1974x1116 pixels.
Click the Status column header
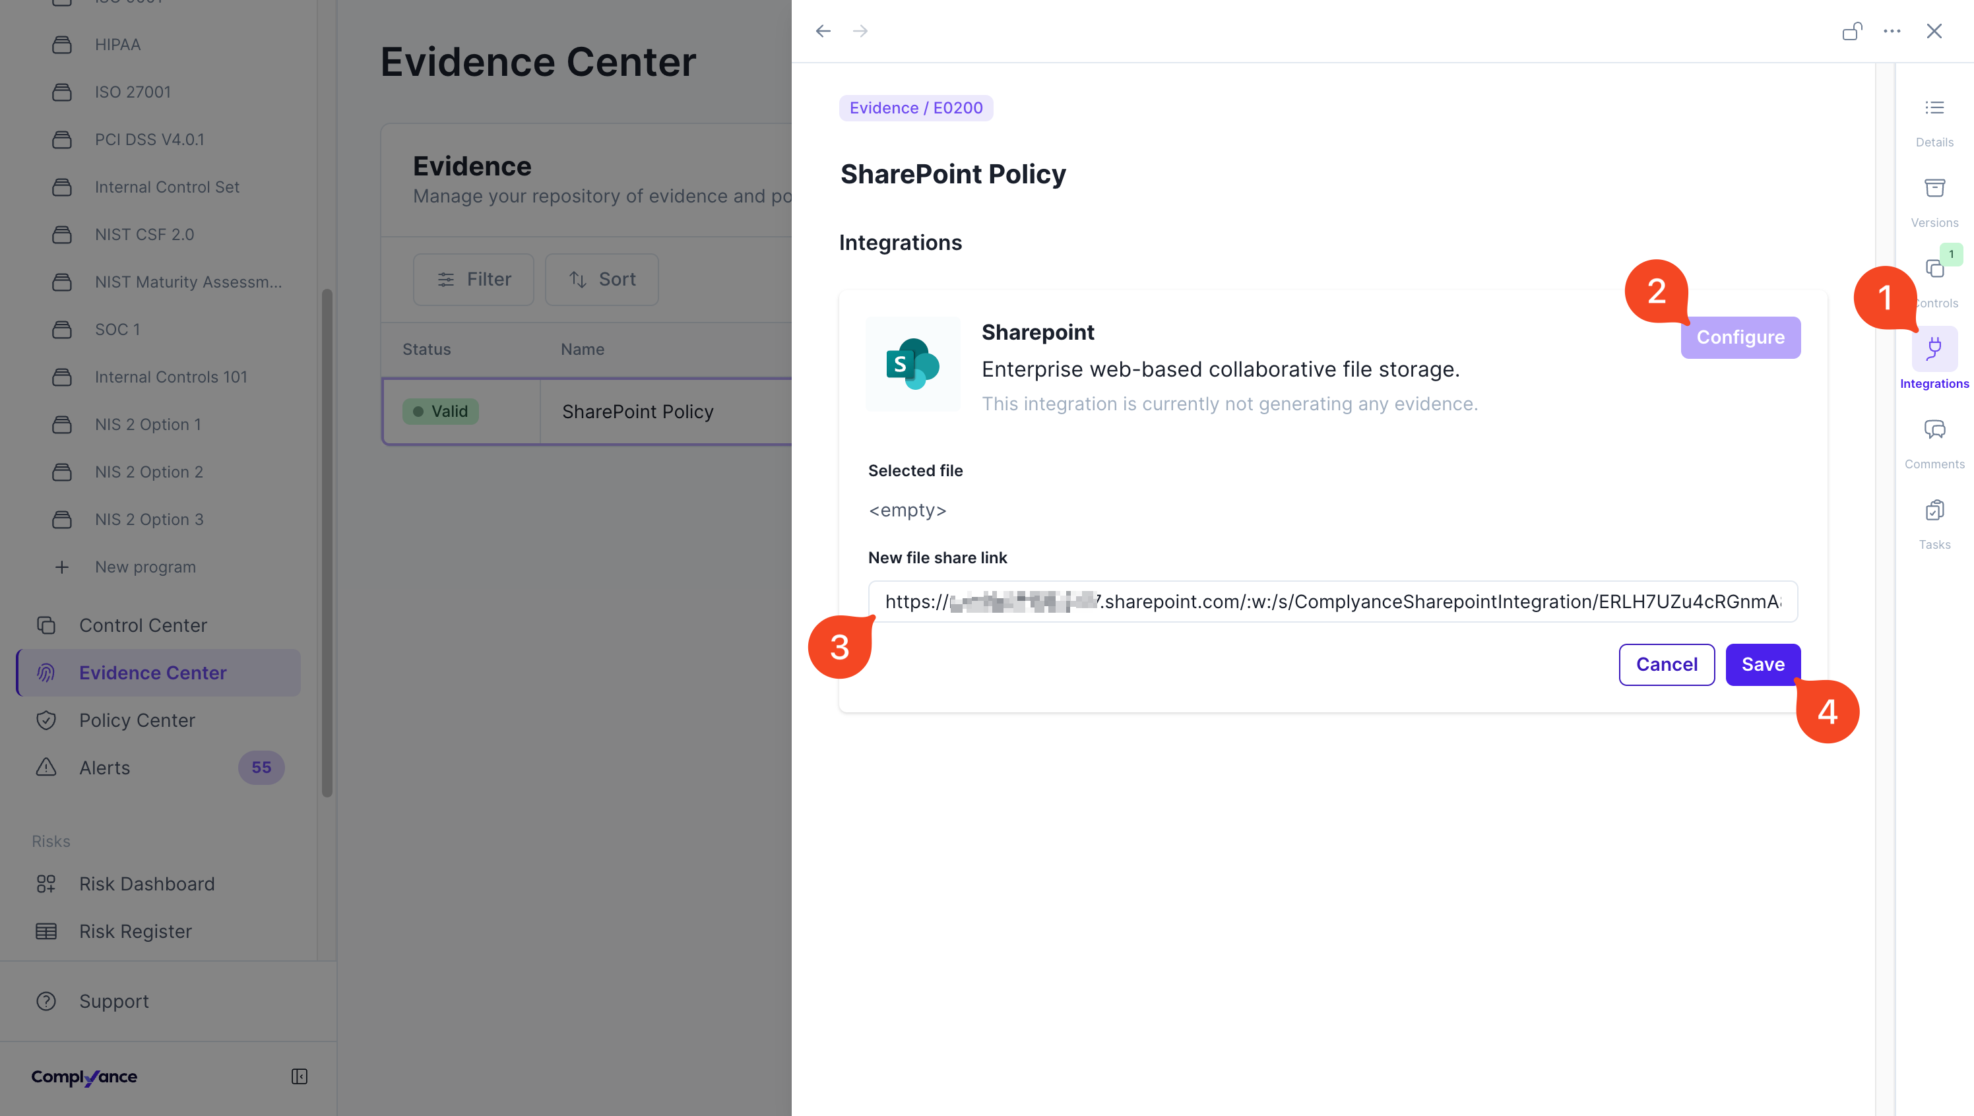pos(427,350)
